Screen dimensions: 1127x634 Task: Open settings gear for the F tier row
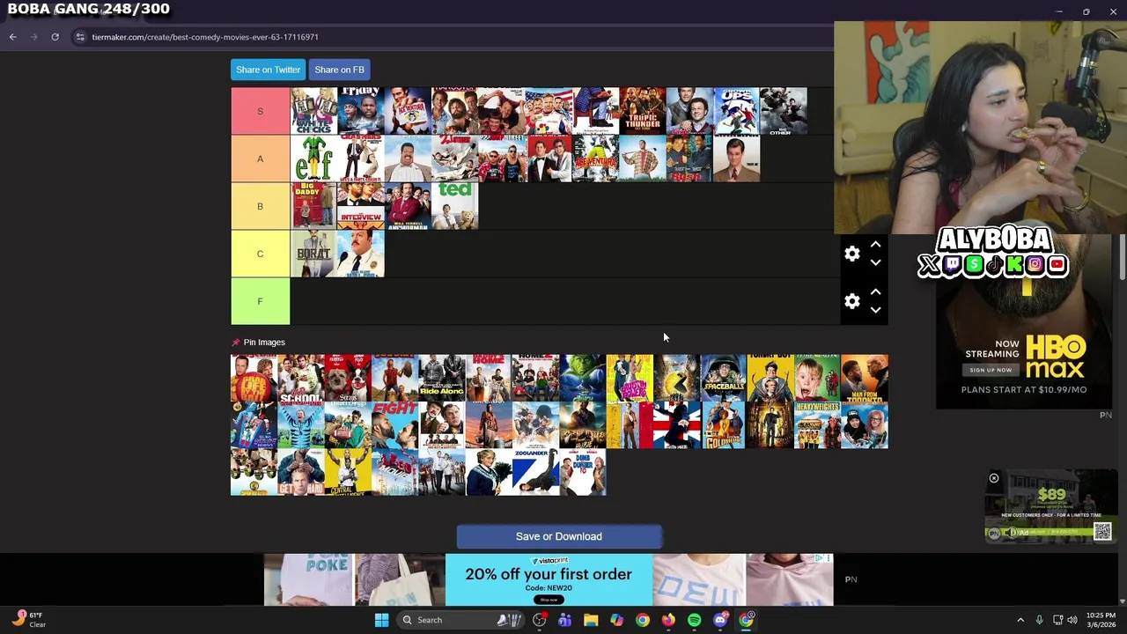(x=851, y=301)
